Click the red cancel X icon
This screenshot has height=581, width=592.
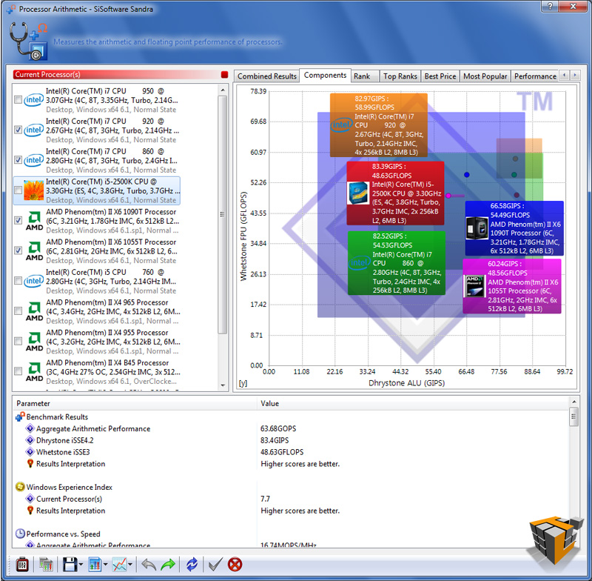tap(235, 565)
